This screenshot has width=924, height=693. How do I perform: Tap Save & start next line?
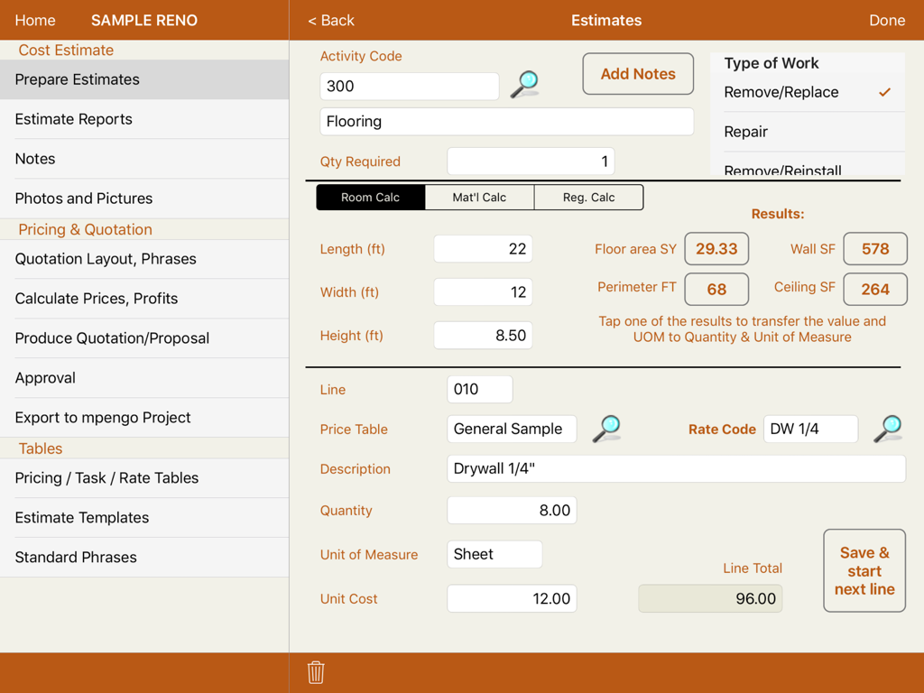[x=864, y=570]
